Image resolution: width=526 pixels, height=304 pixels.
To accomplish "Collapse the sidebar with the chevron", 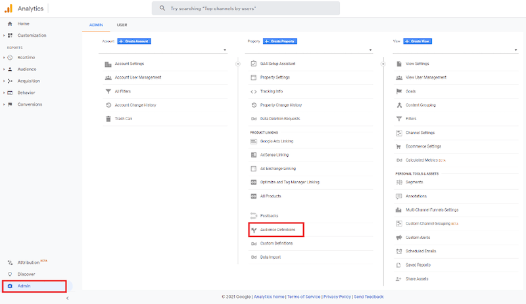I will 68,298.
